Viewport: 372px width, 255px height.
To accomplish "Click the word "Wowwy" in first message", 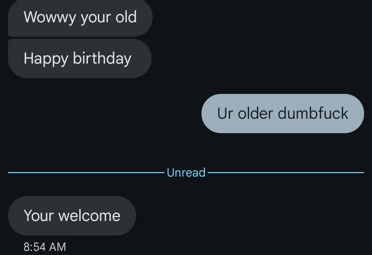I will [x=43, y=17].
